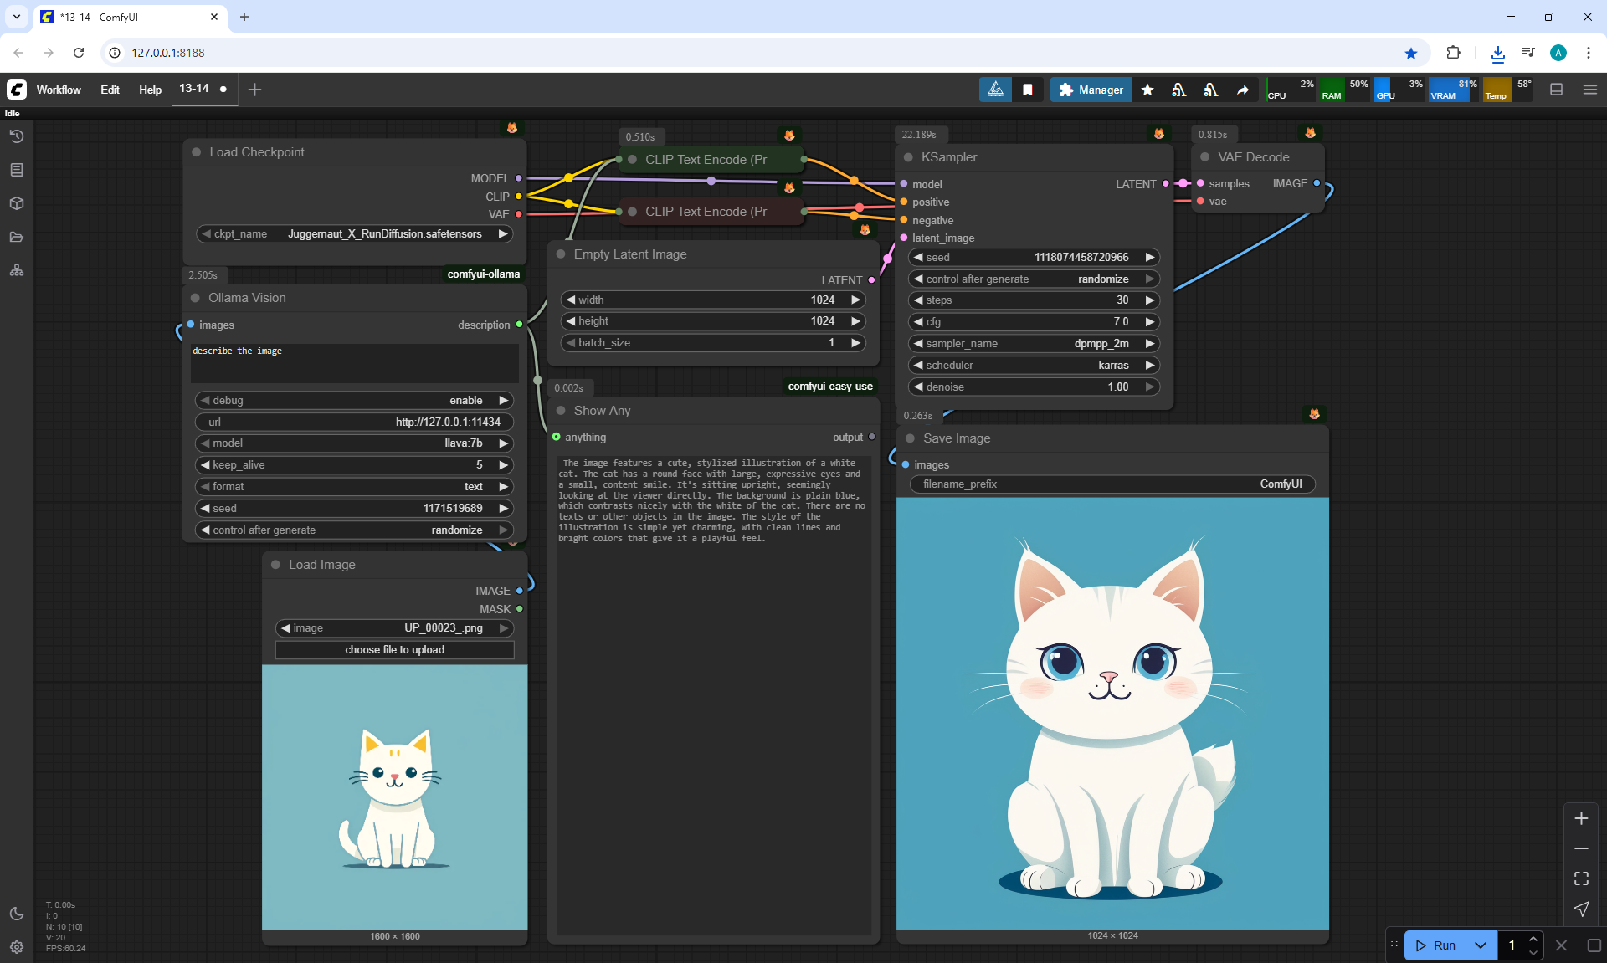Image resolution: width=1607 pixels, height=963 pixels.
Task: Open the workflows folder icon in sidebar
Action: click(17, 237)
